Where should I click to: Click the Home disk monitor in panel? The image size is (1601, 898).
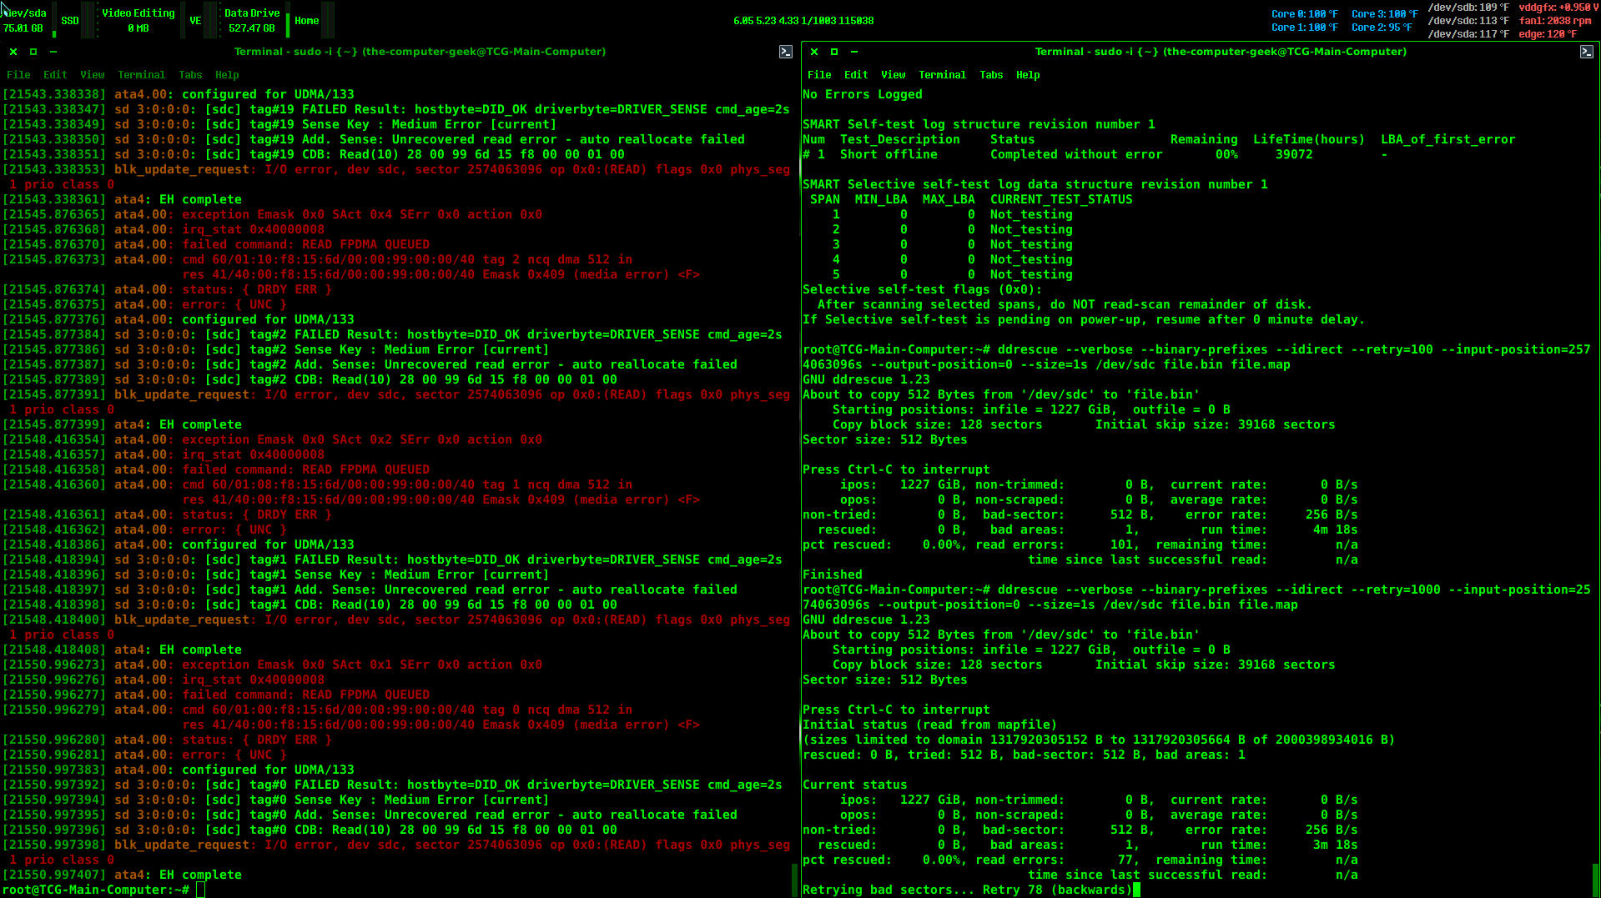coord(306,21)
